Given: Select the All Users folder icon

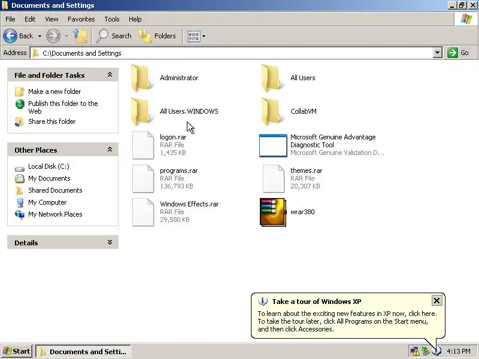Looking at the screenshot, I should 272,78.
